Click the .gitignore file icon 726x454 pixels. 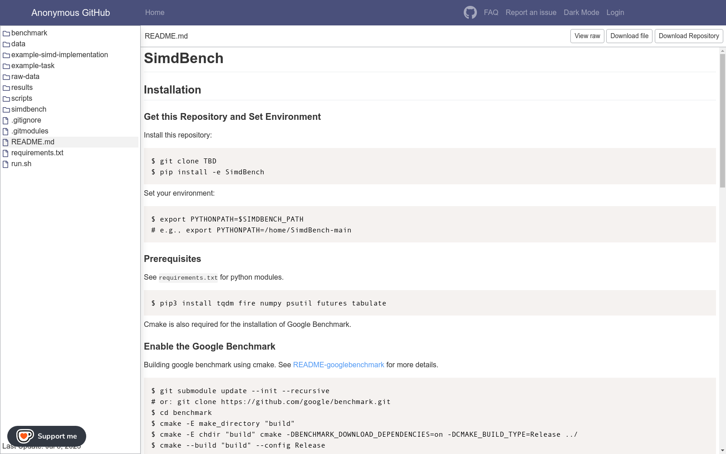[x=6, y=120]
